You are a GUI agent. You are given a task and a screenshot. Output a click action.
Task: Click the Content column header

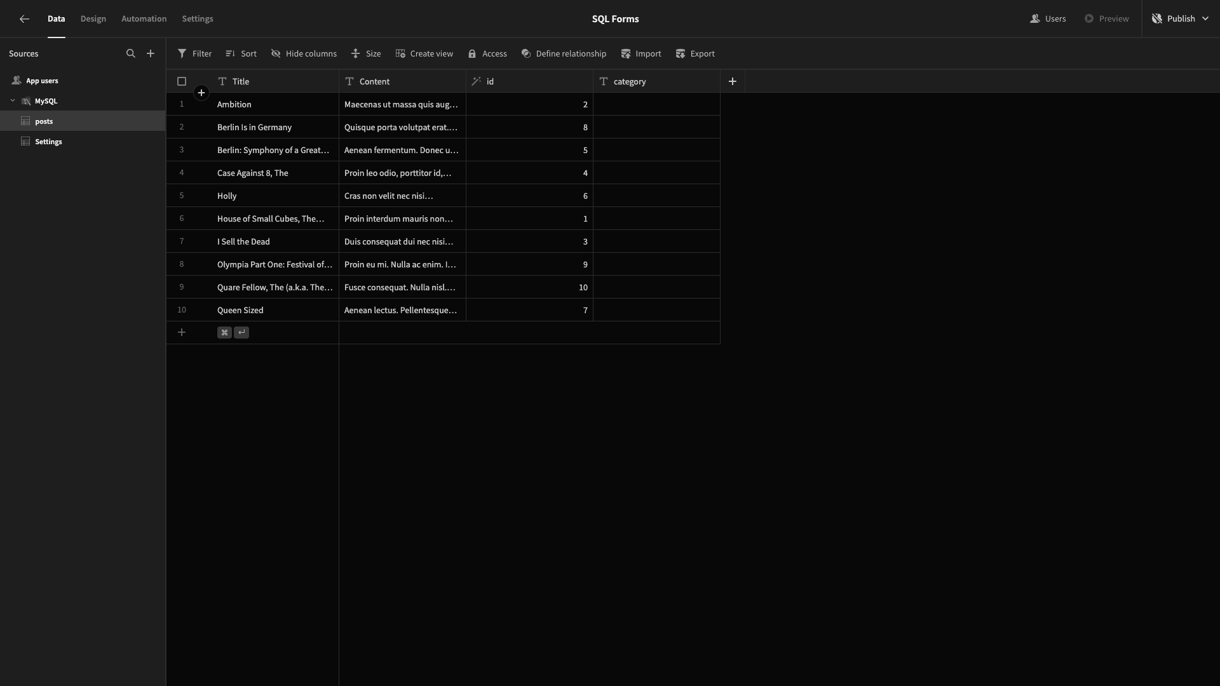pos(402,81)
